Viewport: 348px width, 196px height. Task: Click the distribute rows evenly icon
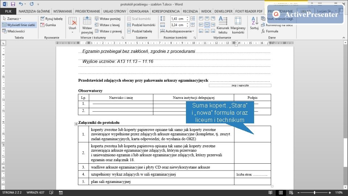192,19
